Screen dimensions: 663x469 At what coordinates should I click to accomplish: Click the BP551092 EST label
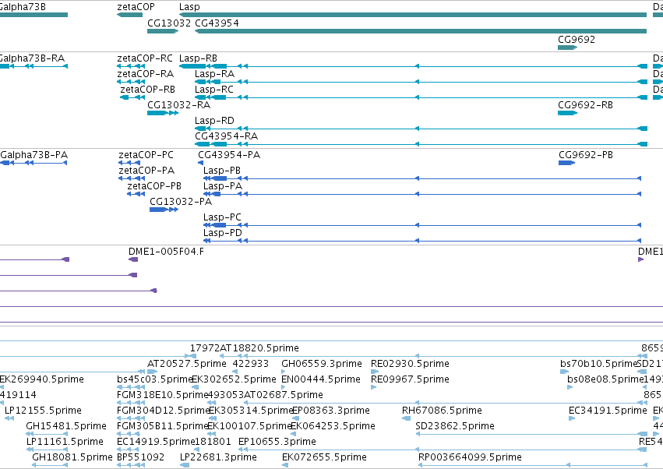pos(141,457)
